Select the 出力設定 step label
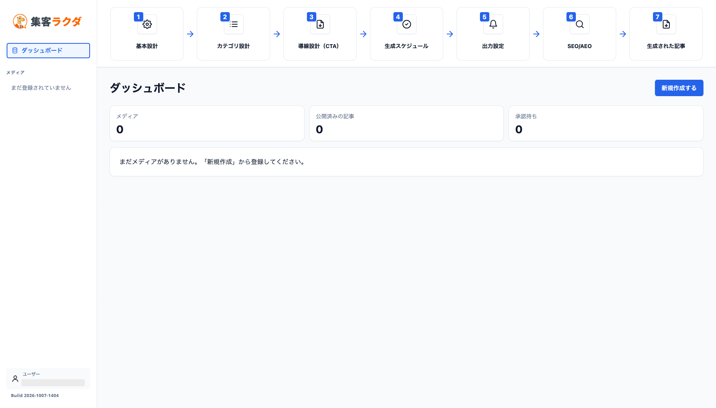716x408 pixels. pos(493,46)
